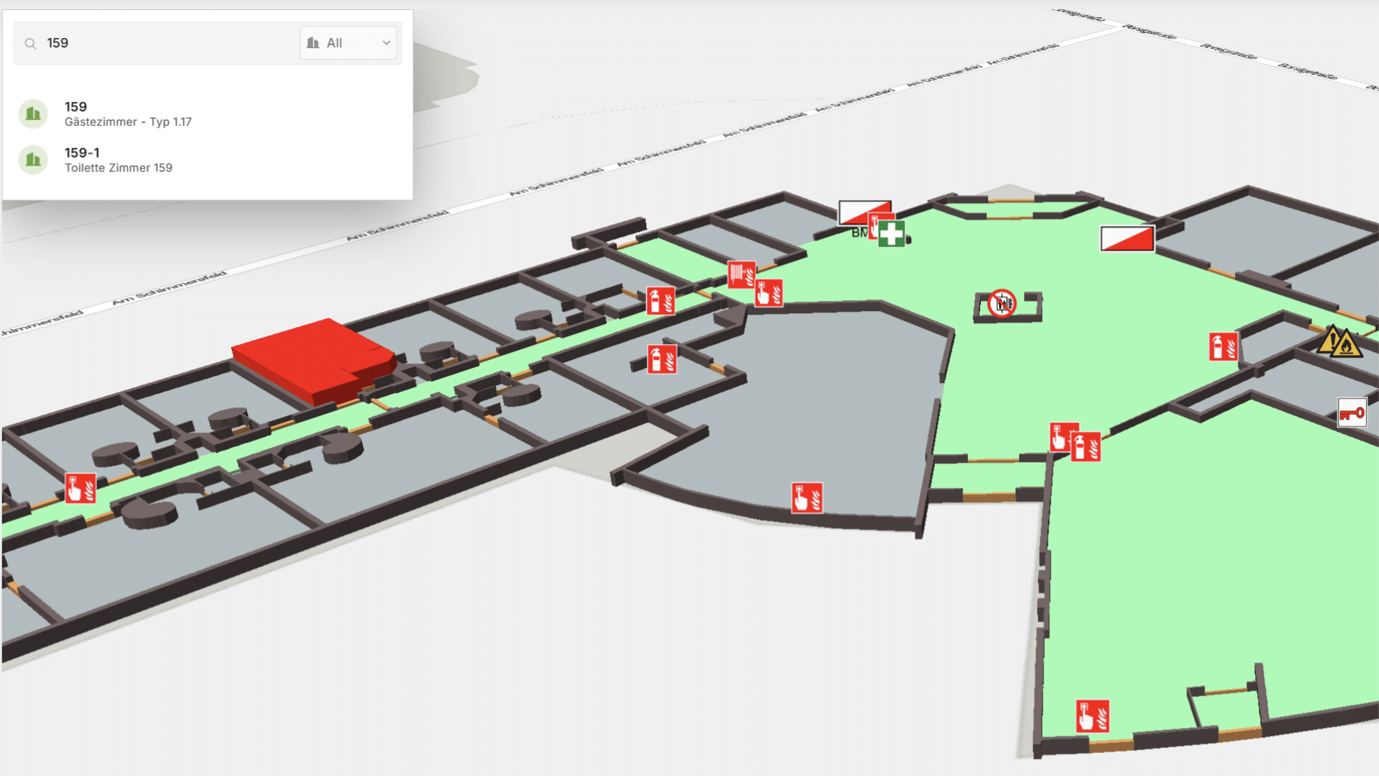Select the fire extinguisher near the warning triangles

click(x=1223, y=347)
